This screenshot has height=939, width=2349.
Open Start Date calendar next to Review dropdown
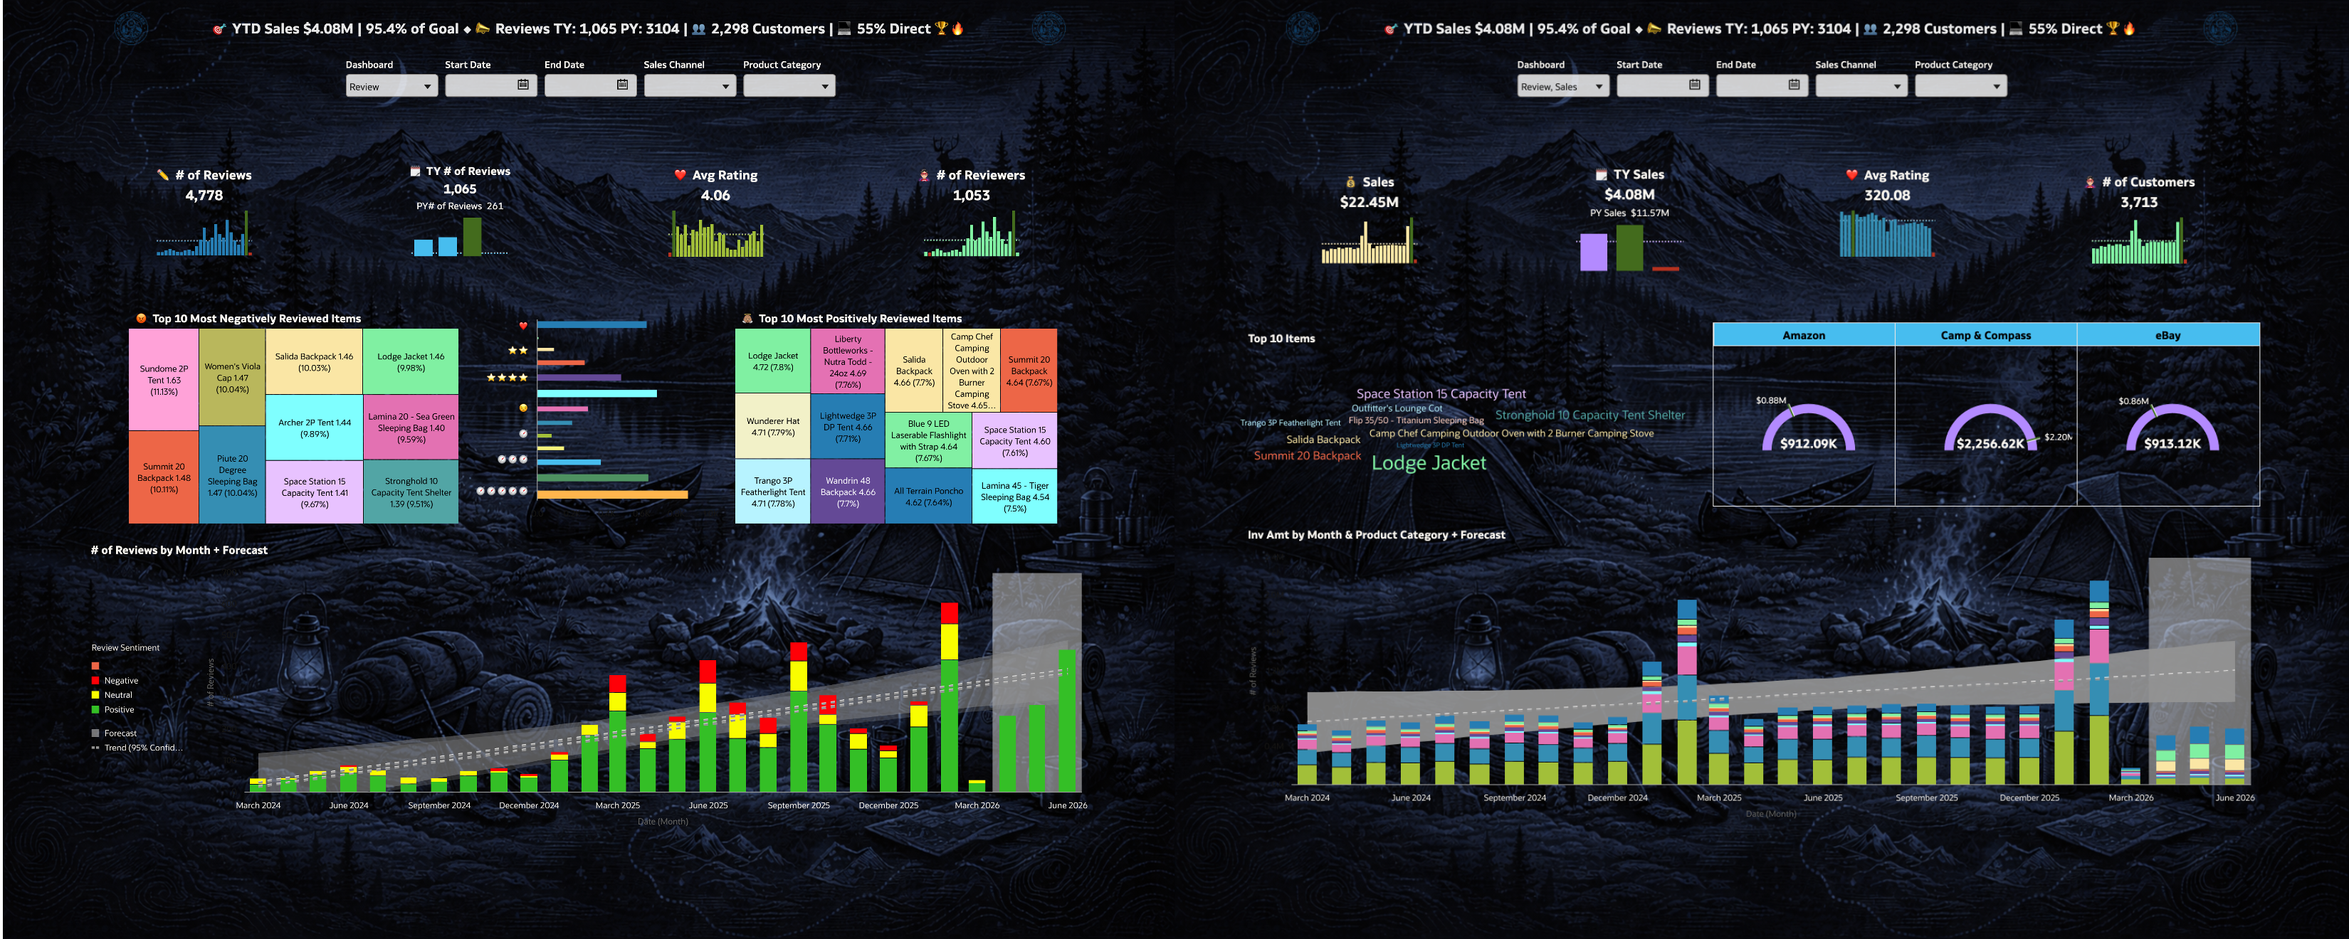coord(522,85)
